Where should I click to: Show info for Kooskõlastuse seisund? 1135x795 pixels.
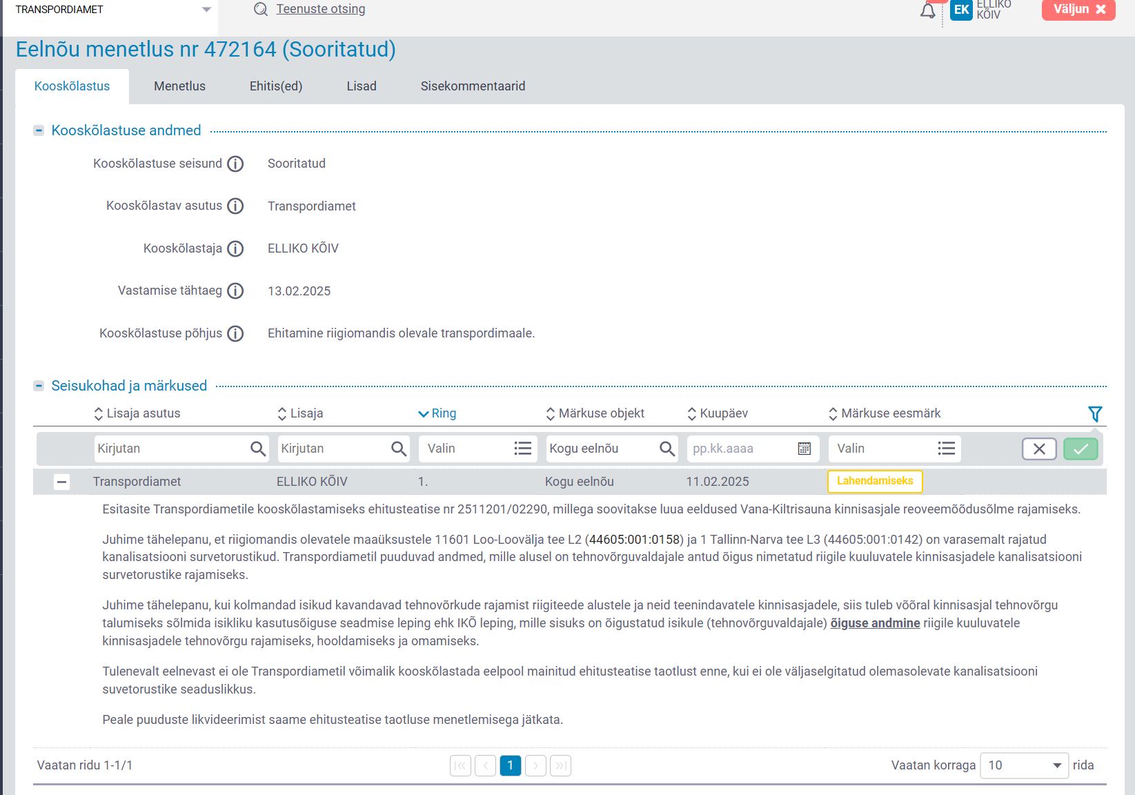coord(235,164)
